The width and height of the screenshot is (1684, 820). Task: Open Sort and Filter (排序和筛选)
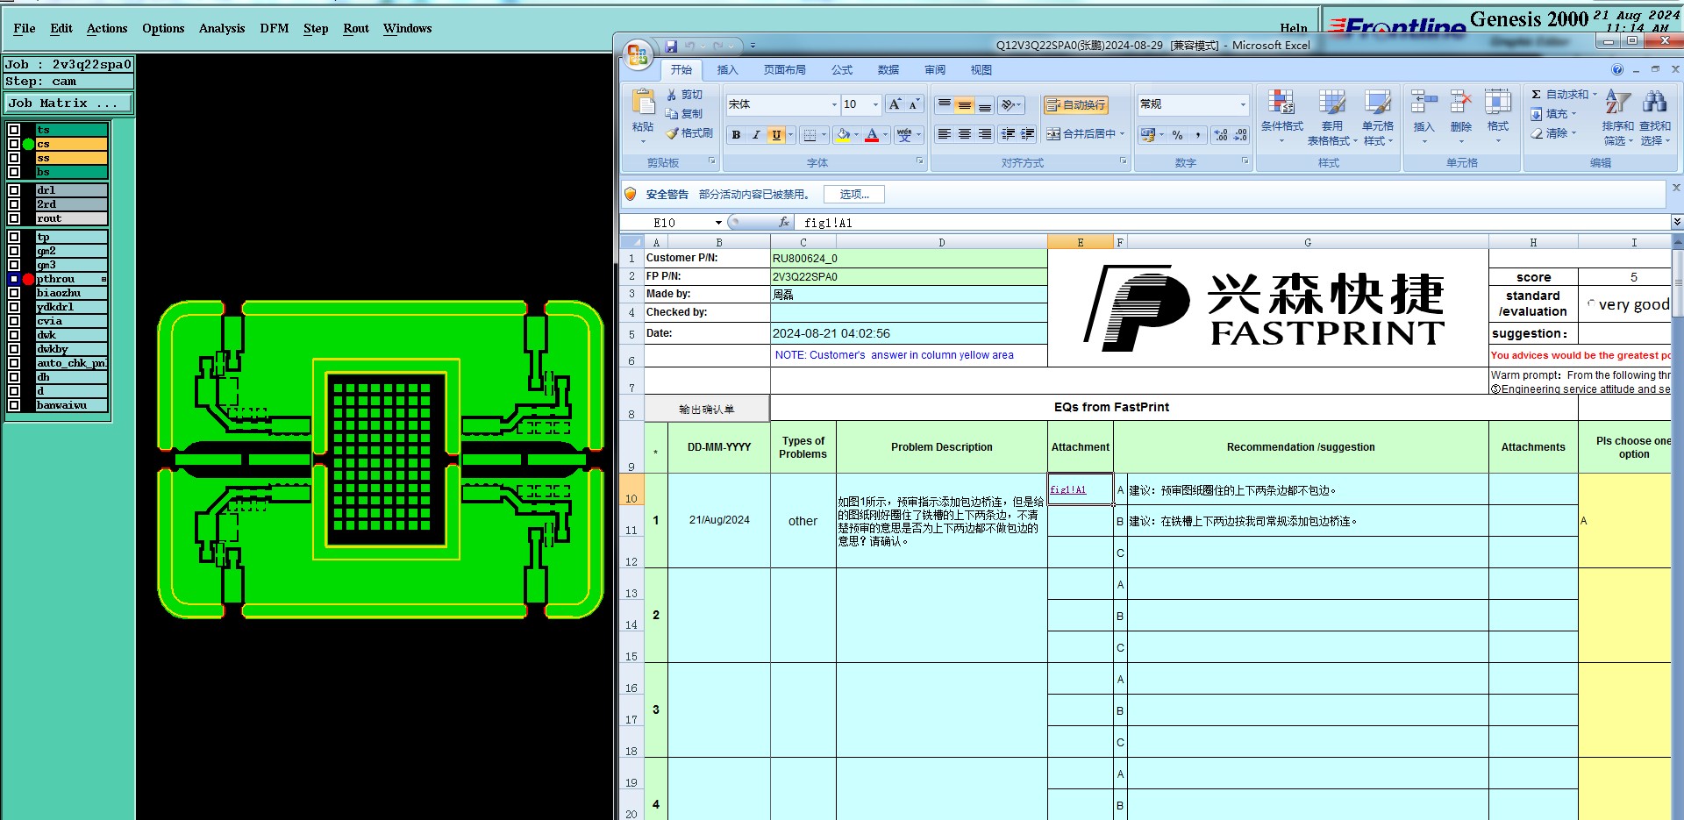1617,117
